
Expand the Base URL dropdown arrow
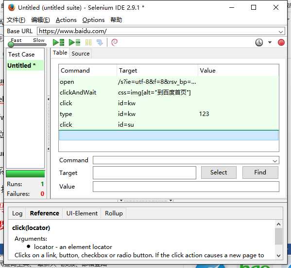click(281, 32)
